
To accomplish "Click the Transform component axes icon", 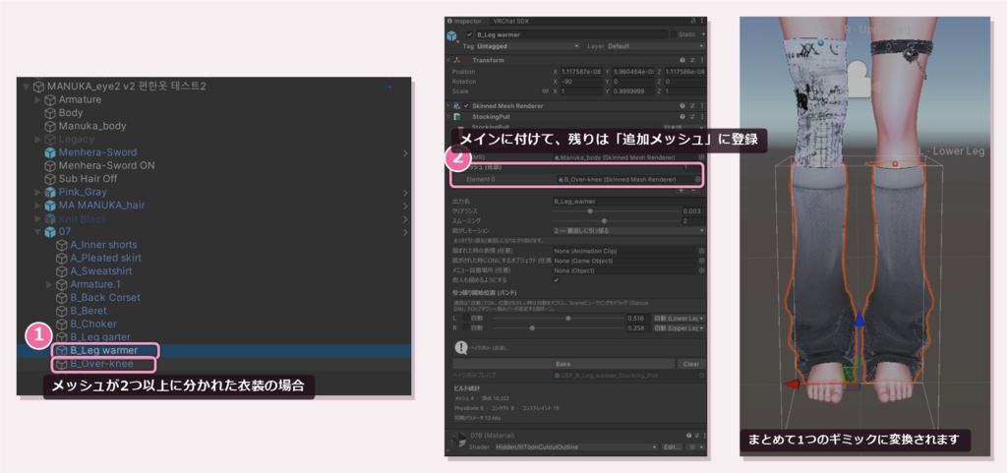I will tap(456, 60).
